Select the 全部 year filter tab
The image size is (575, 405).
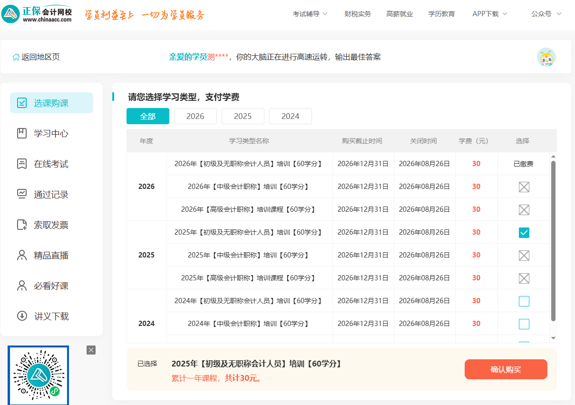[x=148, y=116]
